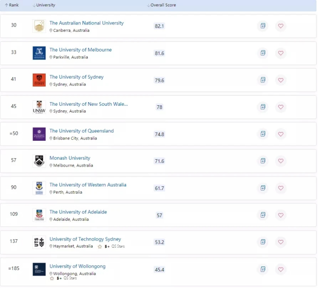Click the Australian National University crest logo

pyautogui.click(x=39, y=26)
